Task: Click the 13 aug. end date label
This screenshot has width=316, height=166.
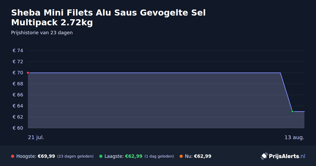Action: coord(294,137)
